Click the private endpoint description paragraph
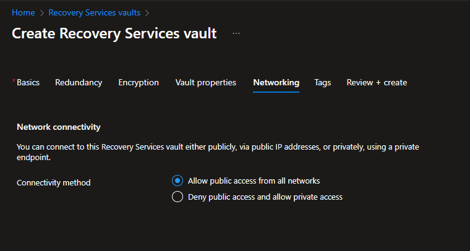This screenshot has width=470, height=251. pos(222,152)
